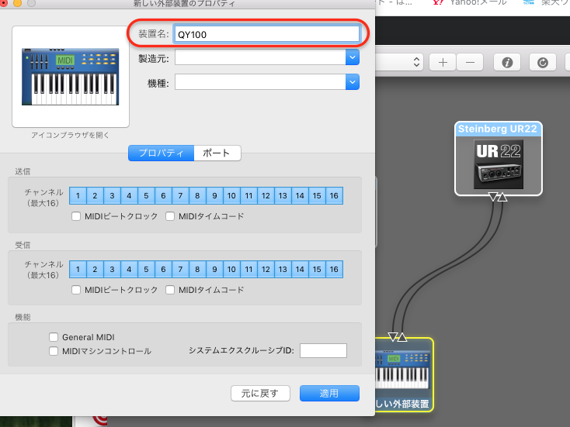
Task: Enable receive MIDIタイムコード checkbox
Action: (x=170, y=290)
